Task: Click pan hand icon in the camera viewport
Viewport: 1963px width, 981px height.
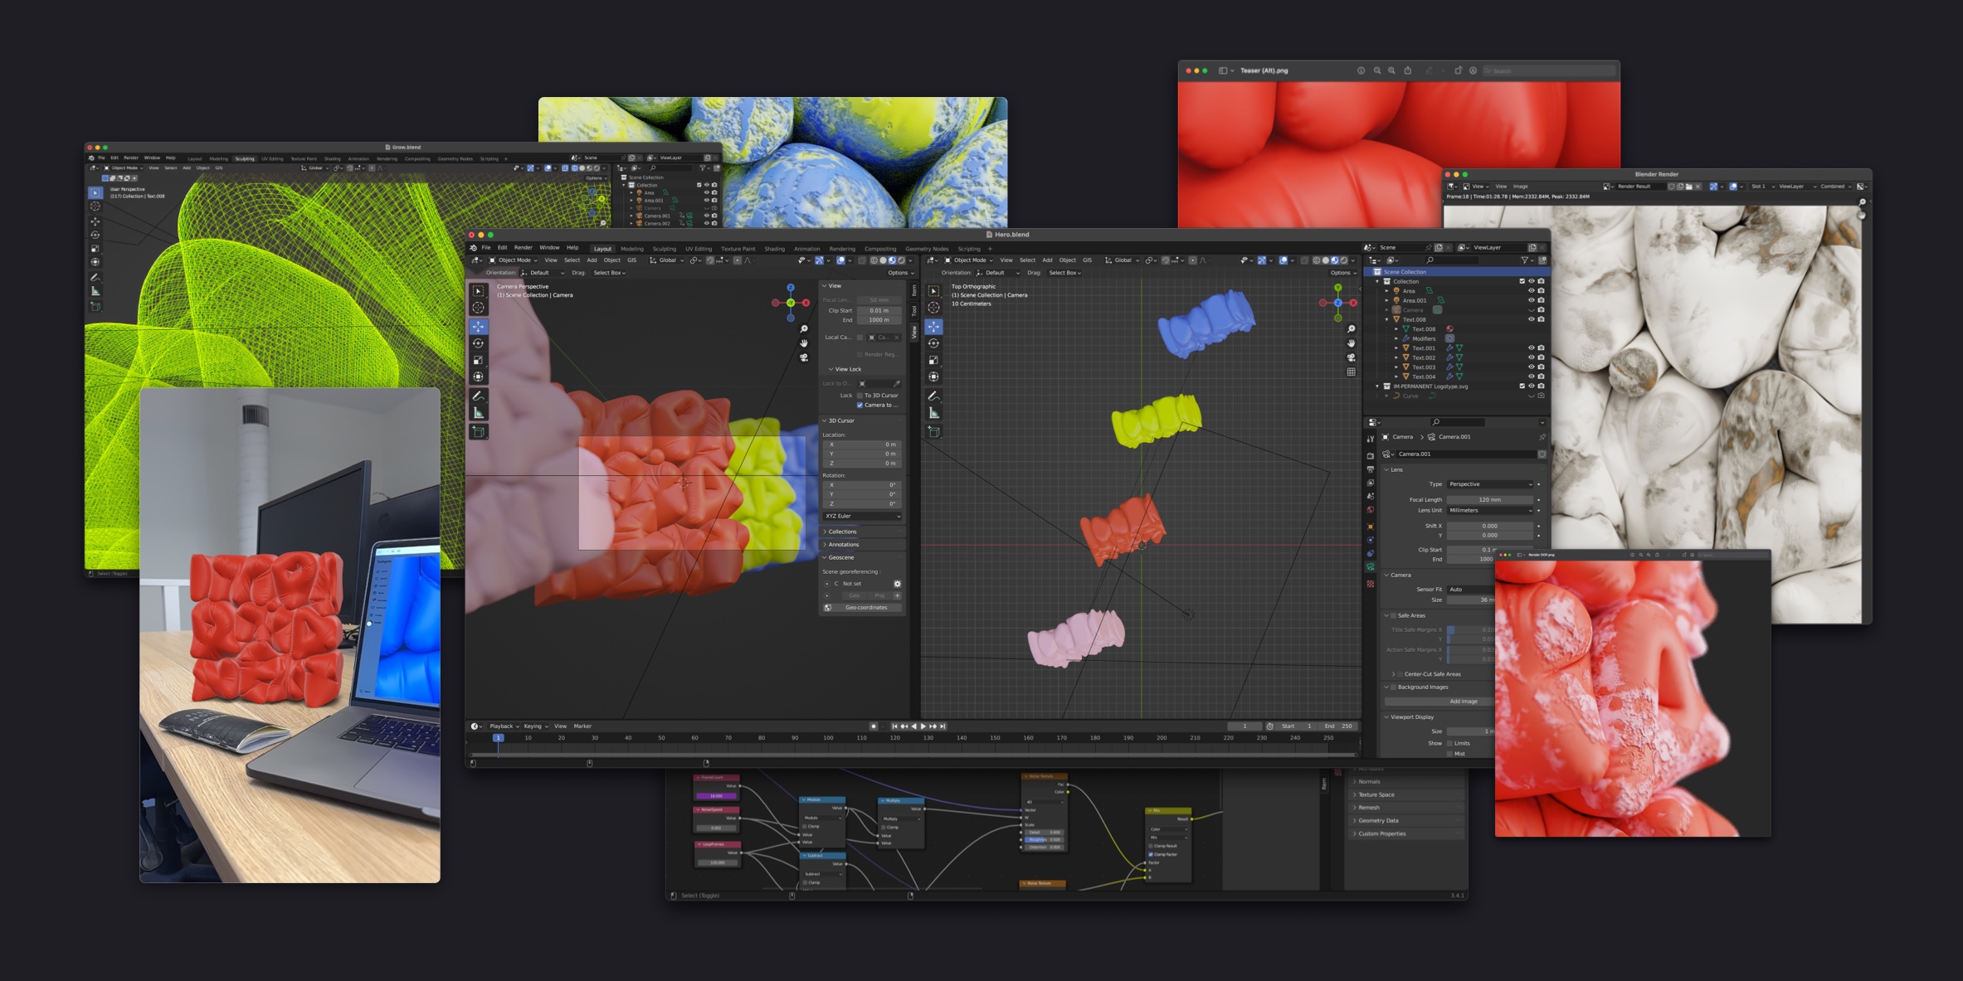Action: 804,343
